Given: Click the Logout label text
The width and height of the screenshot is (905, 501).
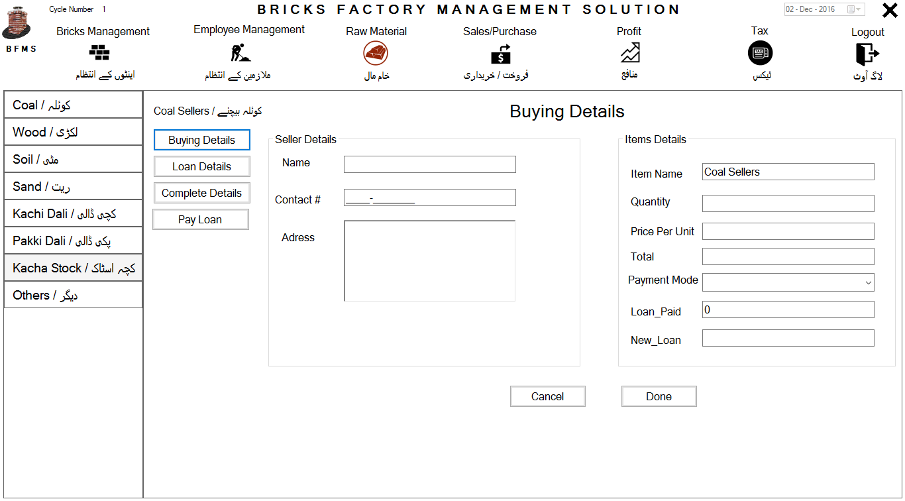Looking at the screenshot, I should 868,32.
